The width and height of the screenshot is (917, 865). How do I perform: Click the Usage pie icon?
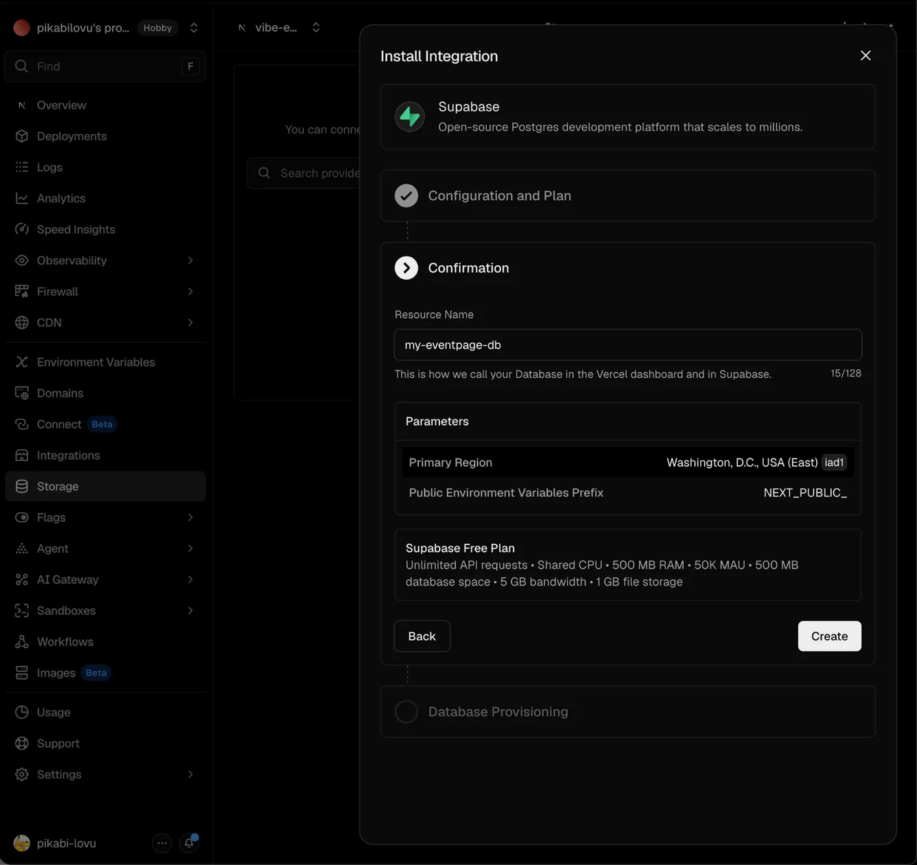(x=22, y=712)
